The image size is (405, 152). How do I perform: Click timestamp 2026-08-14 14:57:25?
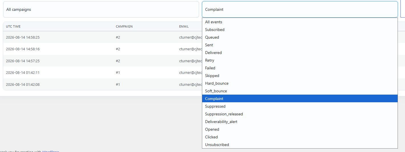coord(23,61)
